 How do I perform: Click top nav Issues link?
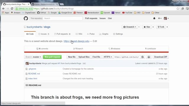pyautogui.click(x=102, y=18)
